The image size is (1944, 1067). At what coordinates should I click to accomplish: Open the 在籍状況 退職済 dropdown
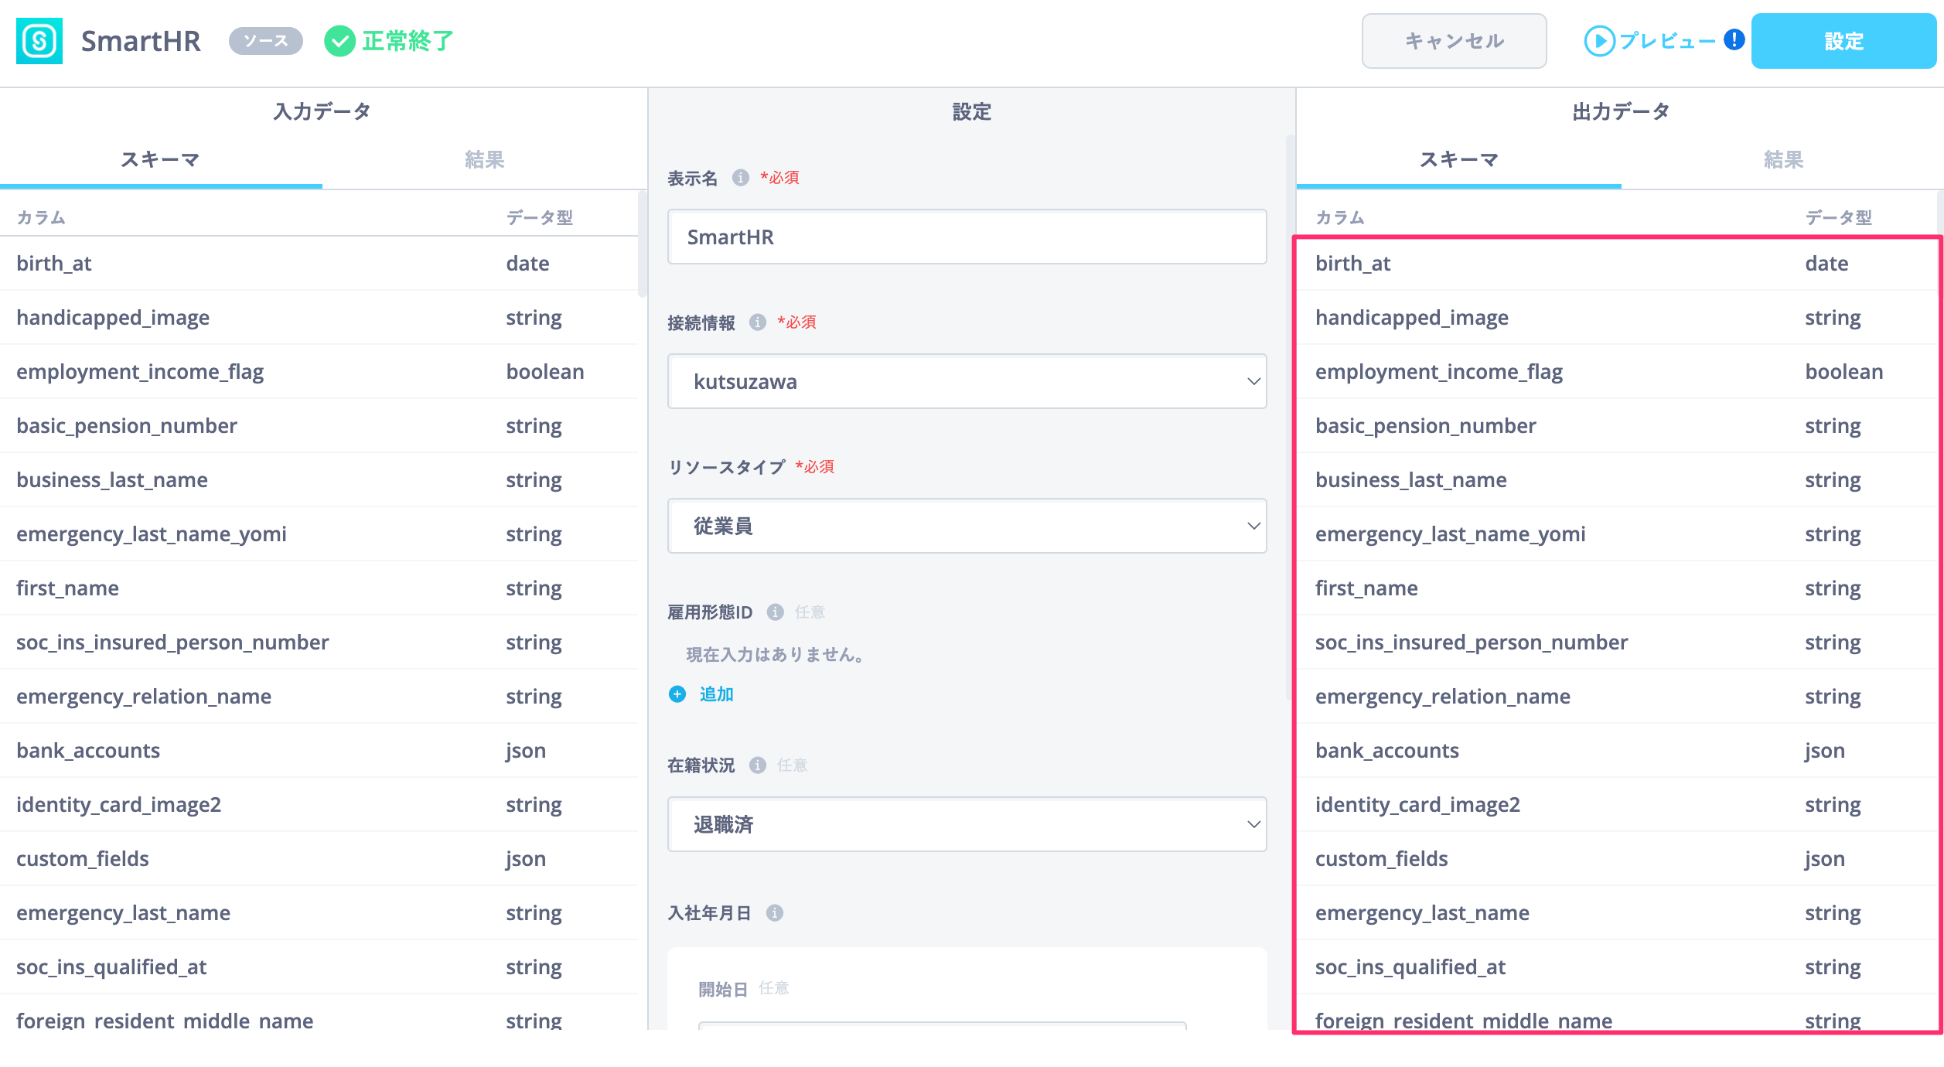(967, 824)
